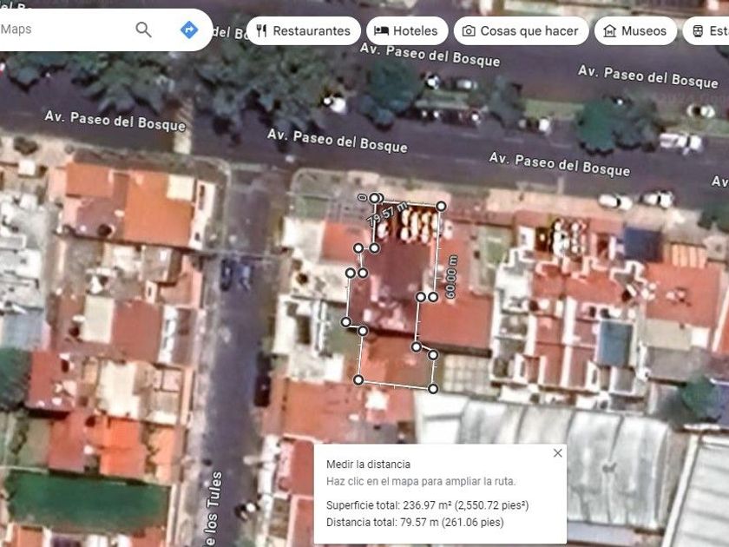Select the Restaurantes category chip
This screenshot has height=547, width=729.
tap(304, 30)
